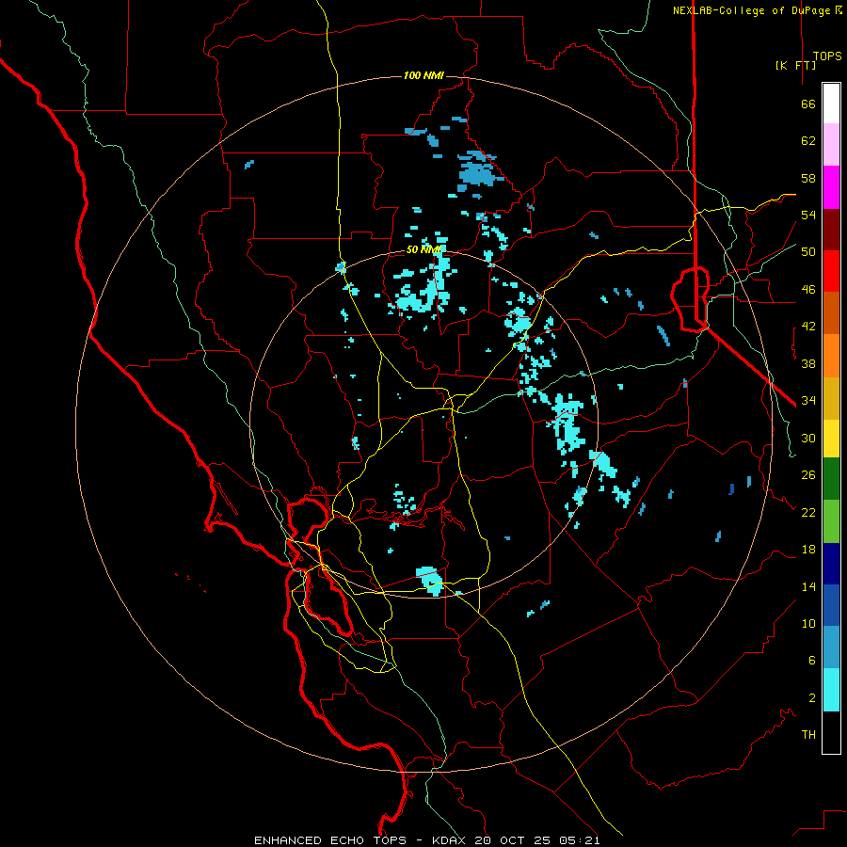Click the black TH legend swatch

(x=831, y=732)
